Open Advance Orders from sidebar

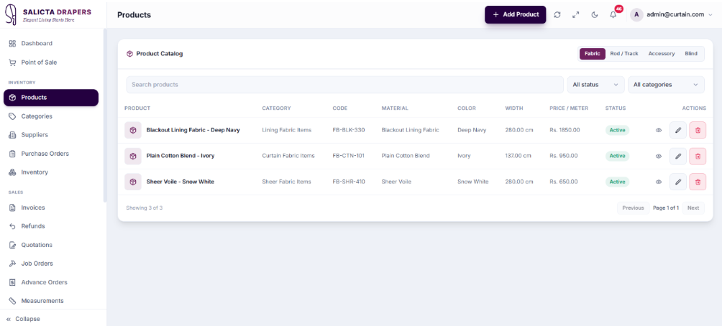[51, 282]
